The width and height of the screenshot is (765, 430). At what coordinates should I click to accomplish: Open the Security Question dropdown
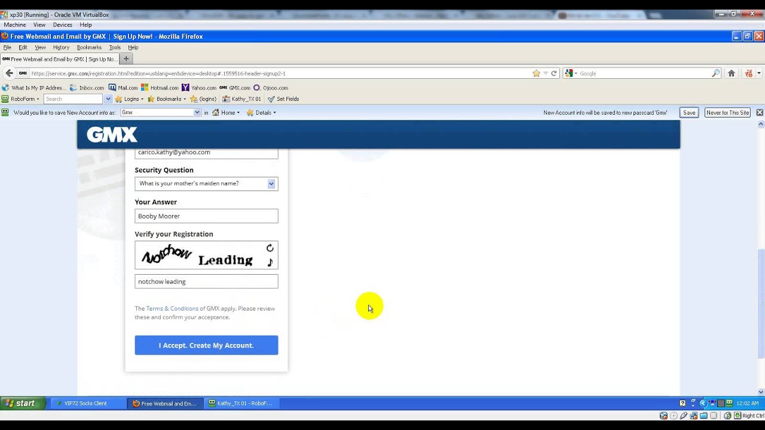pos(206,183)
